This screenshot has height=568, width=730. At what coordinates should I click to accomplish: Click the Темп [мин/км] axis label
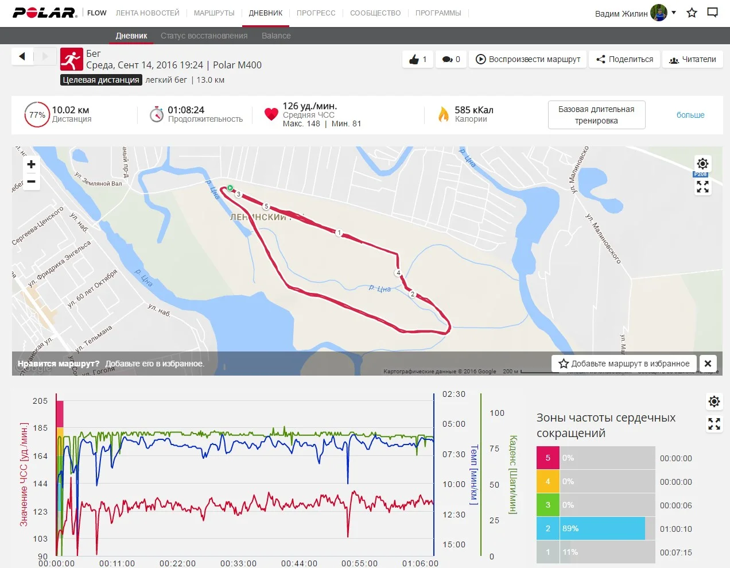coord(474,474)
